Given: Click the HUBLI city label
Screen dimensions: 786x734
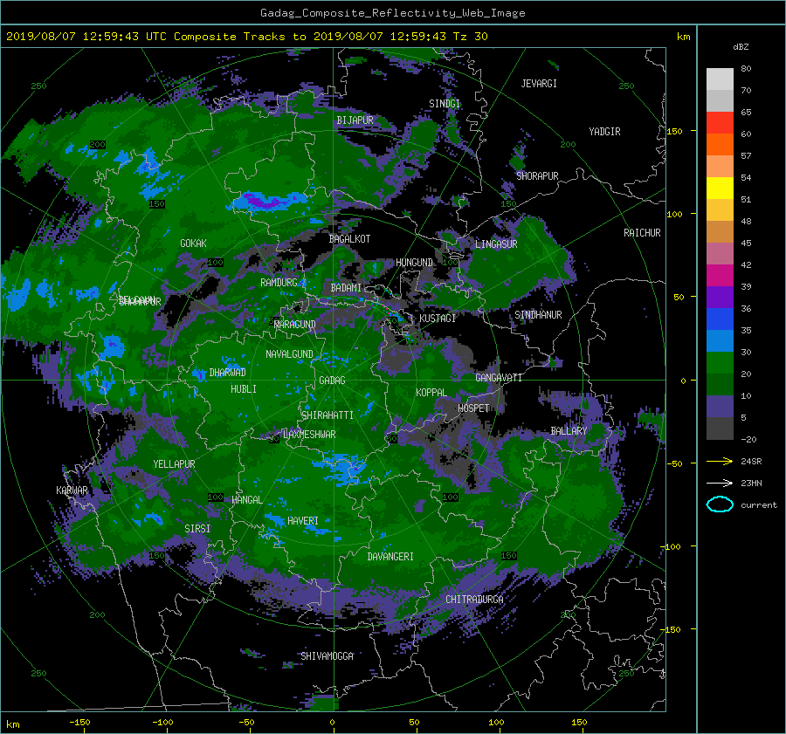Looking at the screenshot, I should pyautogui.click(x=244, y=389).
